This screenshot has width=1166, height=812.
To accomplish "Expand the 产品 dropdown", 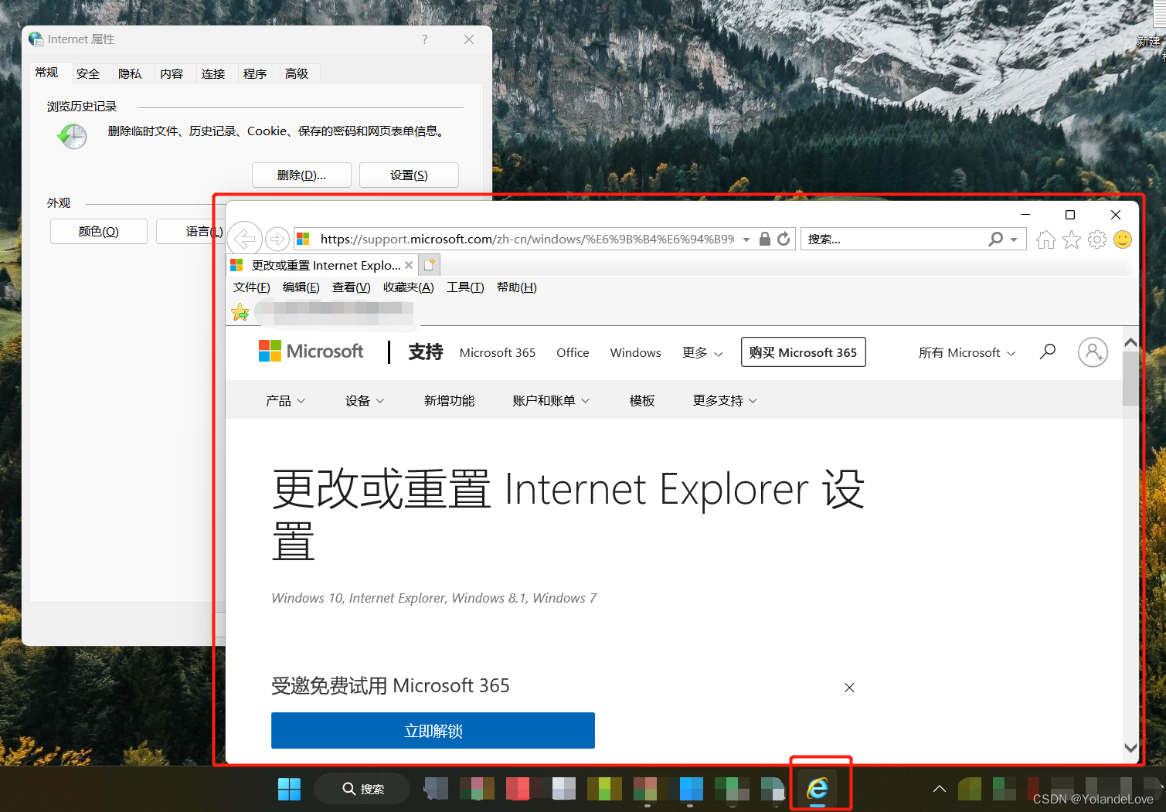I will (285, 400).
